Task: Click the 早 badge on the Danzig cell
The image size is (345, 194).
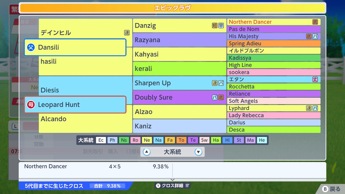Action: [x=221, y=26]
